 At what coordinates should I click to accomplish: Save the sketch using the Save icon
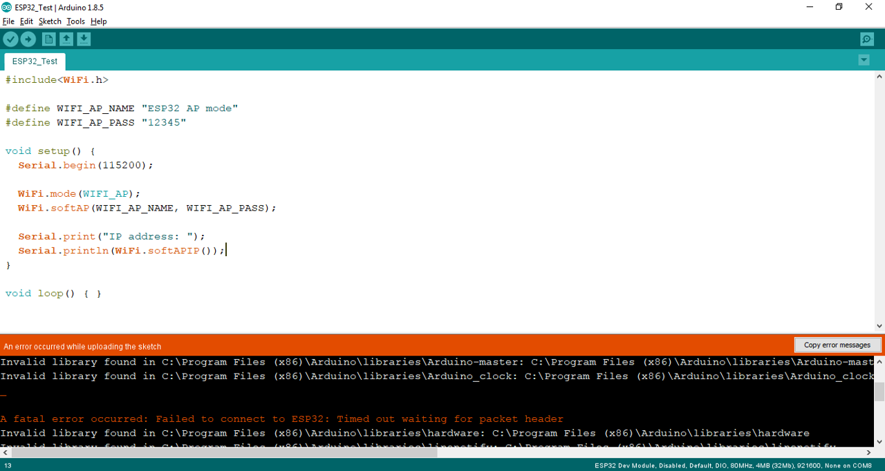pyautogui.click(x=84, y=39)
